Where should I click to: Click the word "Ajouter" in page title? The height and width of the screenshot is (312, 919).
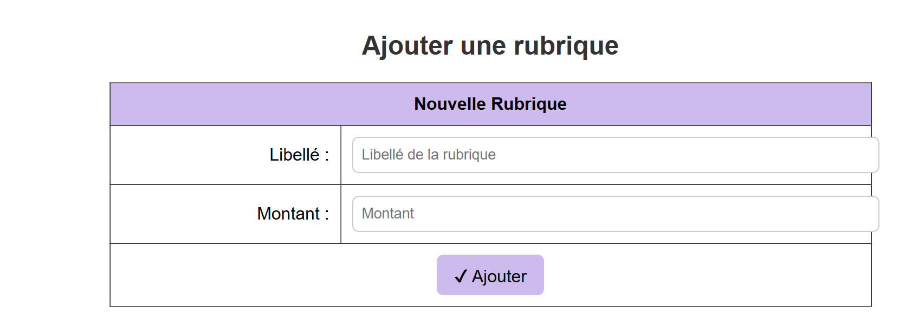coord(407,45)
